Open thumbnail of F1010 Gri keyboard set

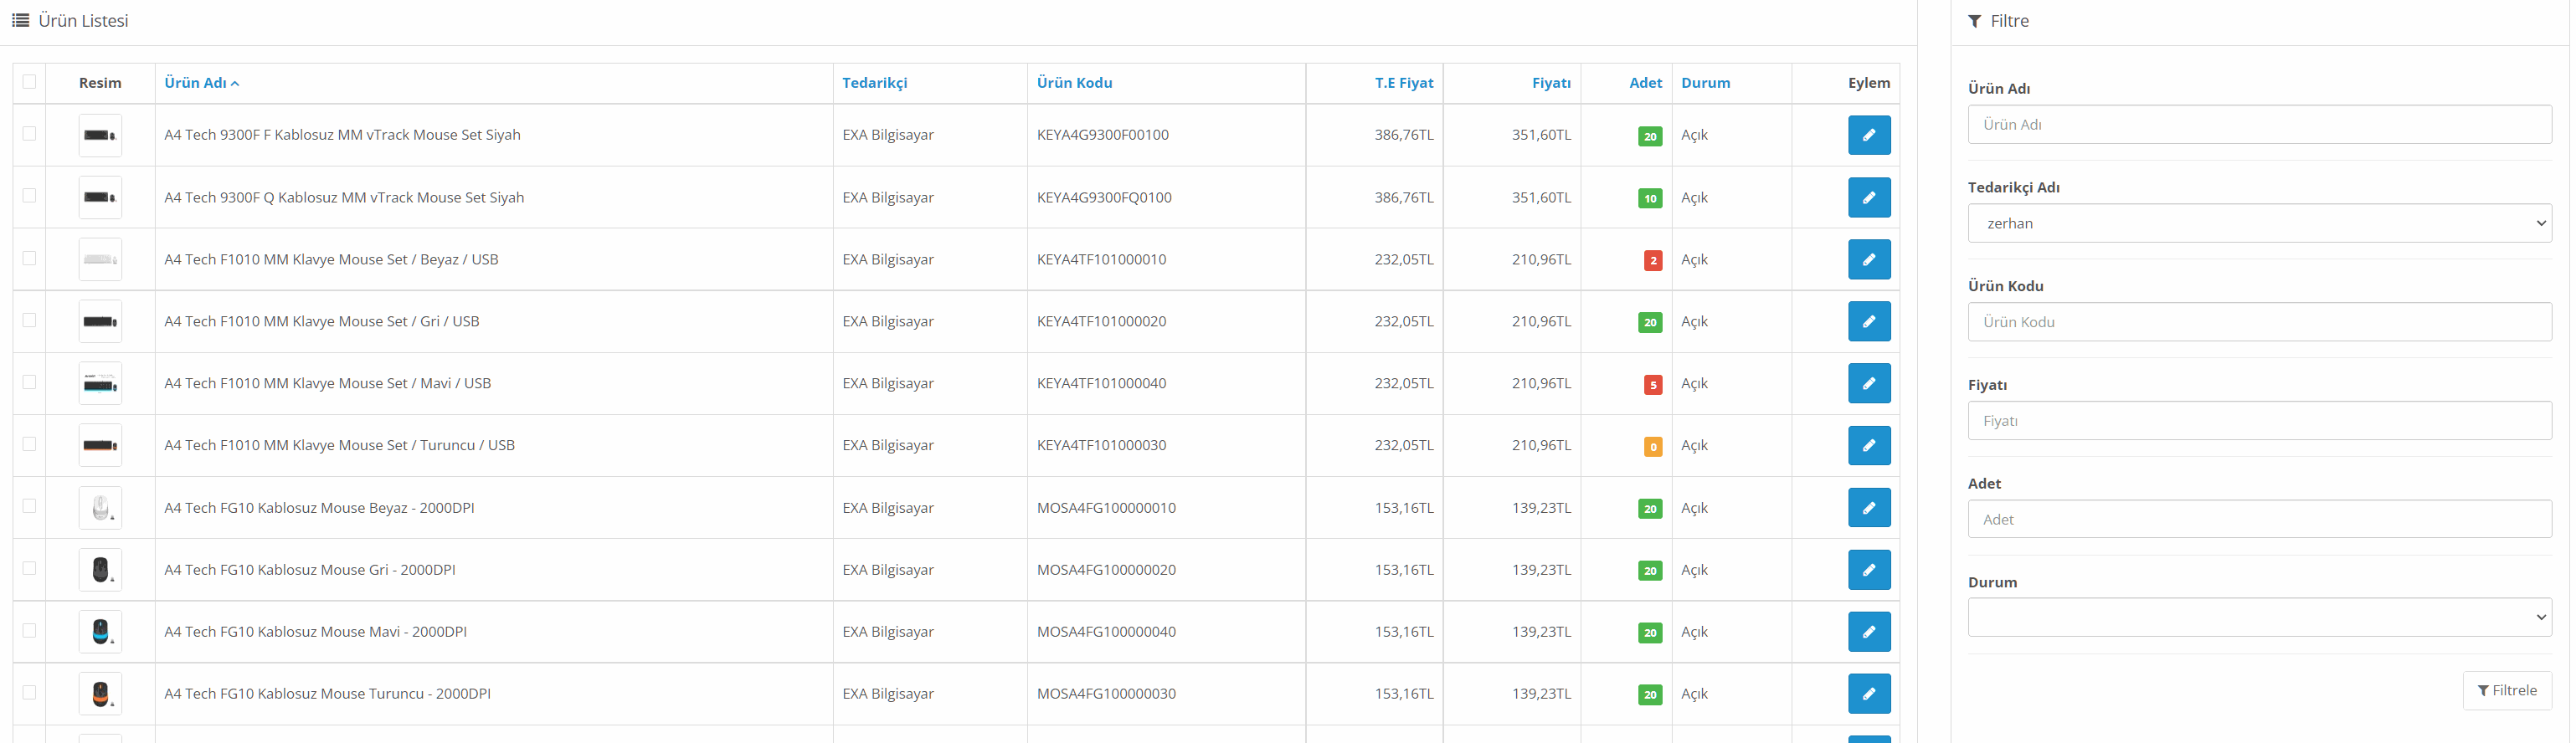tap(100, 321)
